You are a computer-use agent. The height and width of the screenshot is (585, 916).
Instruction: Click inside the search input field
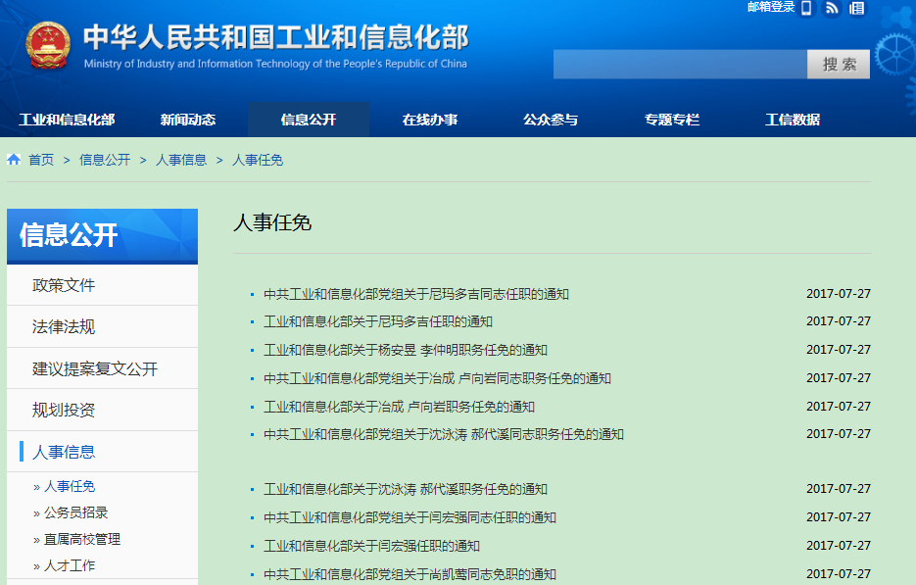click(x=680, y=65)
